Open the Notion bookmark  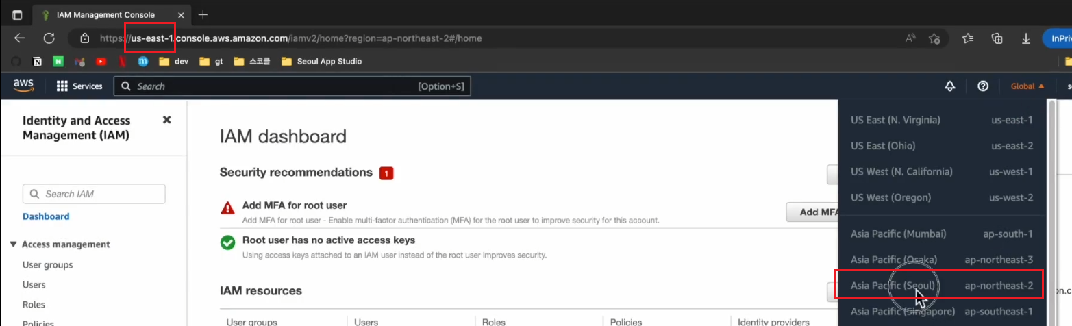pyautogui.click(x=38, y=62)
